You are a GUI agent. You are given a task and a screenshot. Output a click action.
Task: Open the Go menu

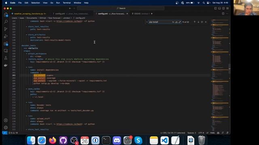point(52,3)
